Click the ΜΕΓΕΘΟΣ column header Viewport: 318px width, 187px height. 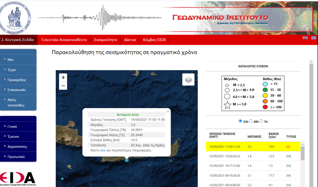[x=254, y=137]
